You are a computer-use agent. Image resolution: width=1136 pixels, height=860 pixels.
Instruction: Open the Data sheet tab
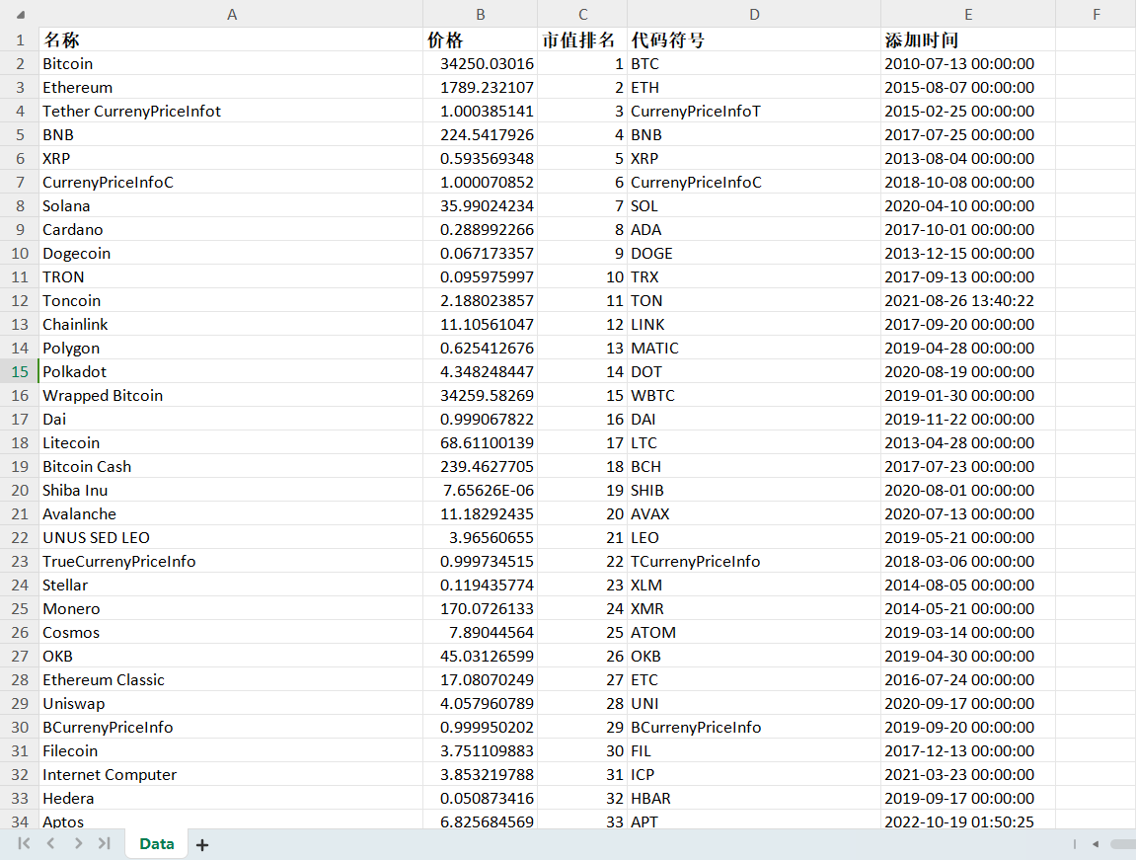coord(157,844)
